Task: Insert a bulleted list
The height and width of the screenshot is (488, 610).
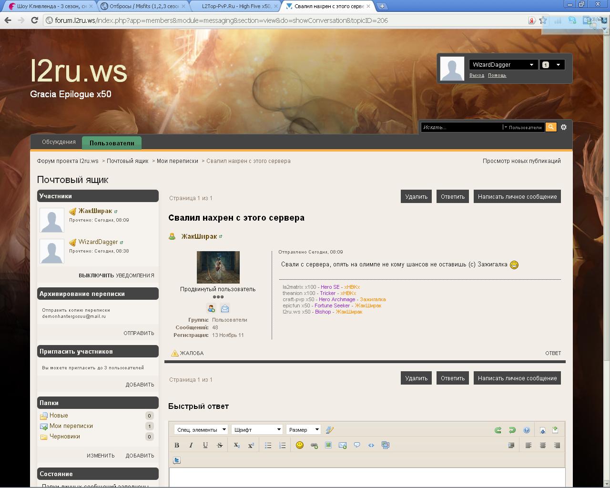Action: (x=268, y=445)
